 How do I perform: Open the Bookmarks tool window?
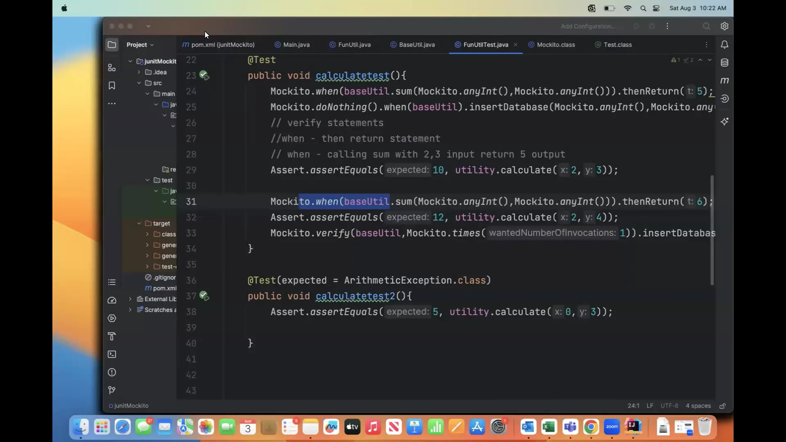[111, 86]
